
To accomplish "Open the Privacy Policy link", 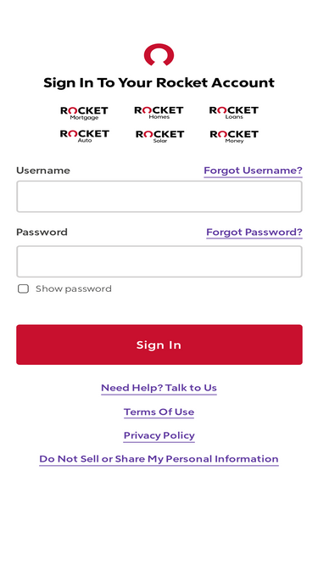I will [x=159, y=435].
